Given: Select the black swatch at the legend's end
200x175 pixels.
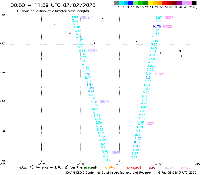Looking at the screenshot, I should pyautogui.click(x=194, y=3).
